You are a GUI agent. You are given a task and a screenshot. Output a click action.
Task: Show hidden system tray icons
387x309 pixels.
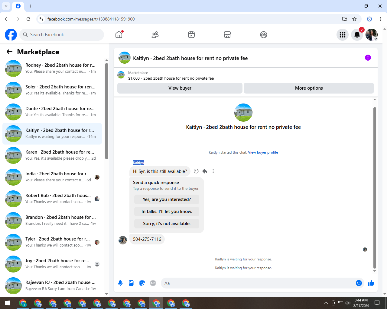tap(326, 303)
